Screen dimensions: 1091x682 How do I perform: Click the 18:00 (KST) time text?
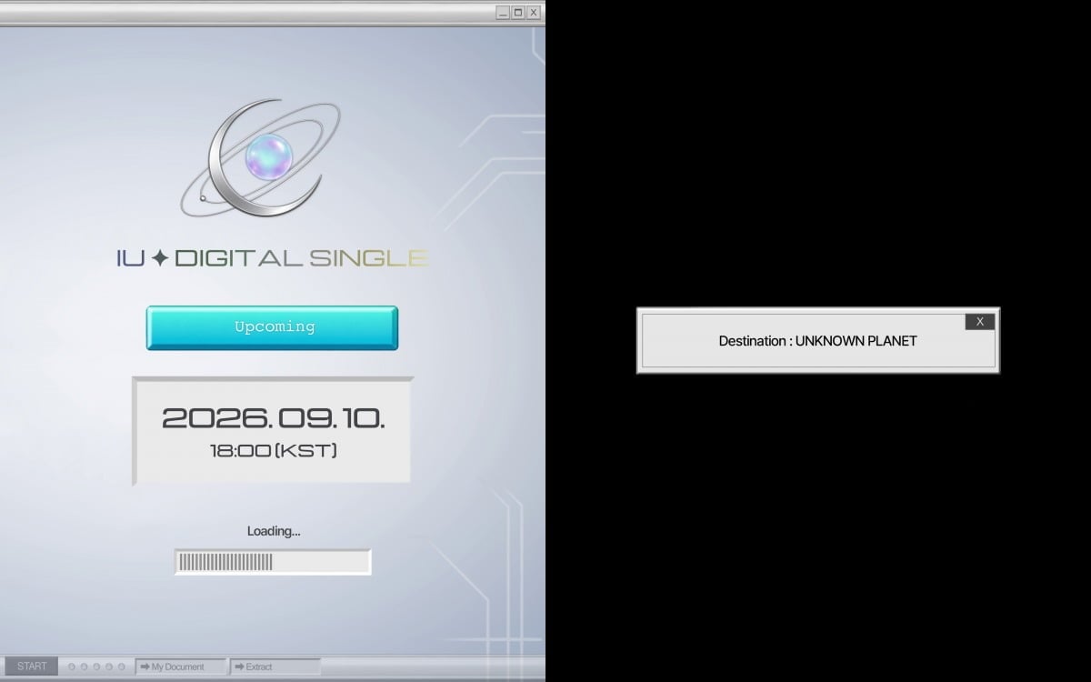coord(273,450)
